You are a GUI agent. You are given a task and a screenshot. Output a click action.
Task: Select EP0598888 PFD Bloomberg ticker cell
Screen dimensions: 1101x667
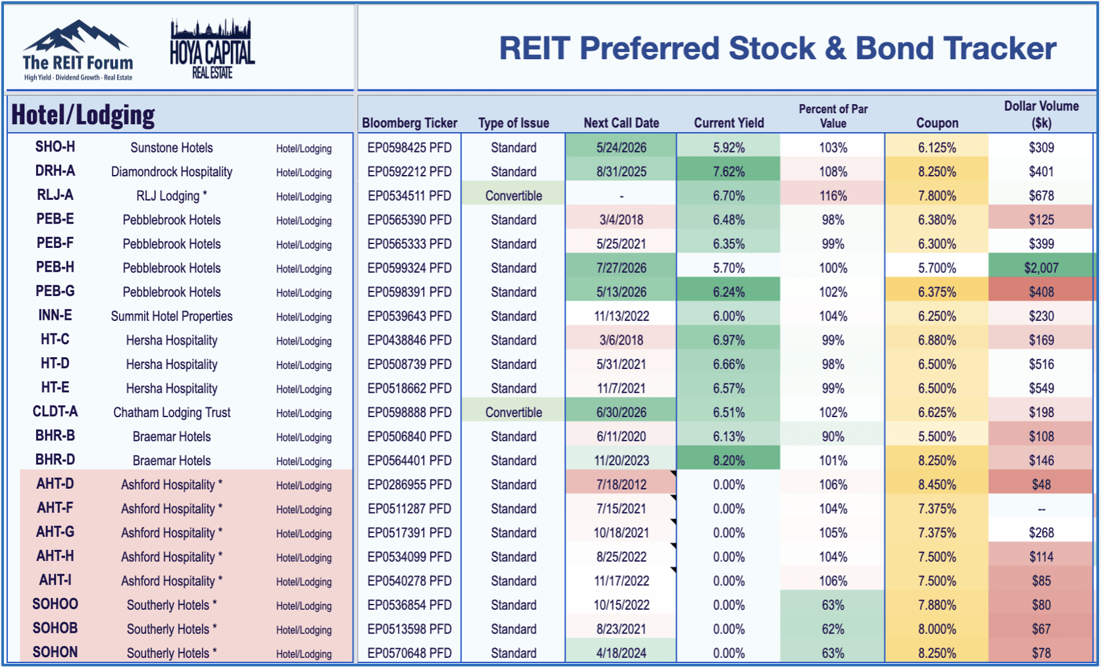point(409,412)
